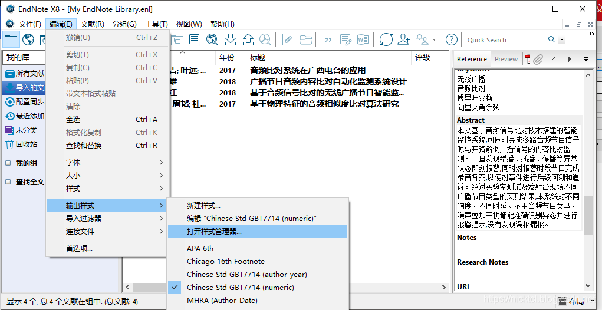The height and width of the screenshot is (310, 602).
Task: Click Find Full Text PDF icon
Action: tap(265, 39)
